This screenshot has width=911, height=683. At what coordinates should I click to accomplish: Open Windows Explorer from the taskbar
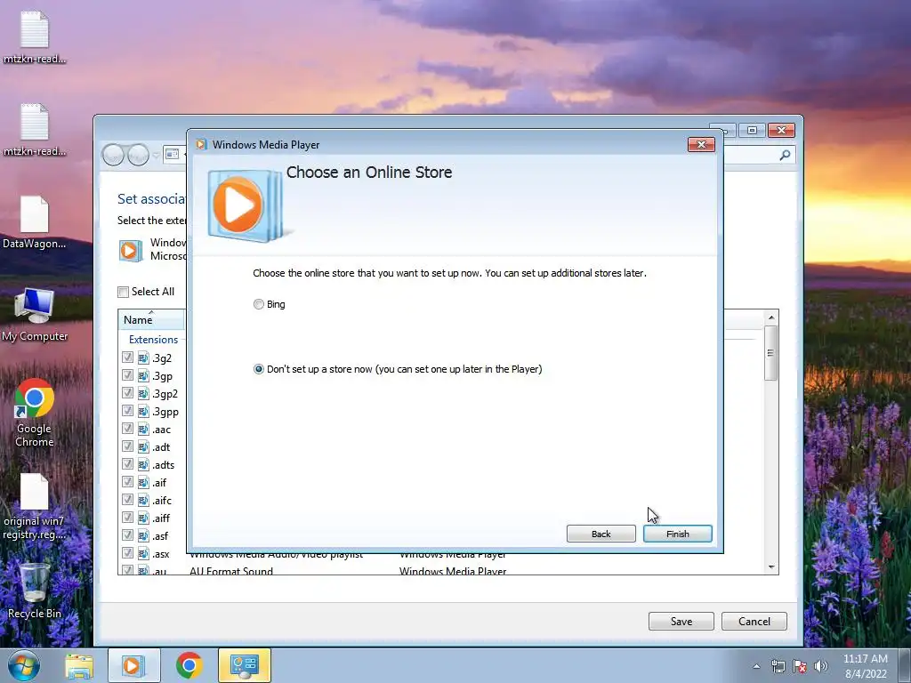tap(78, 665)
